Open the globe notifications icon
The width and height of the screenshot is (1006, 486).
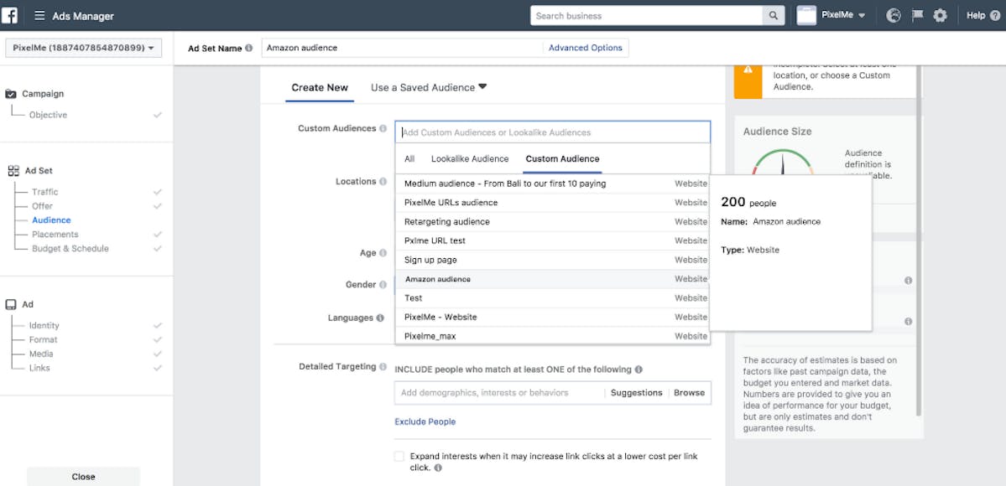893,15
